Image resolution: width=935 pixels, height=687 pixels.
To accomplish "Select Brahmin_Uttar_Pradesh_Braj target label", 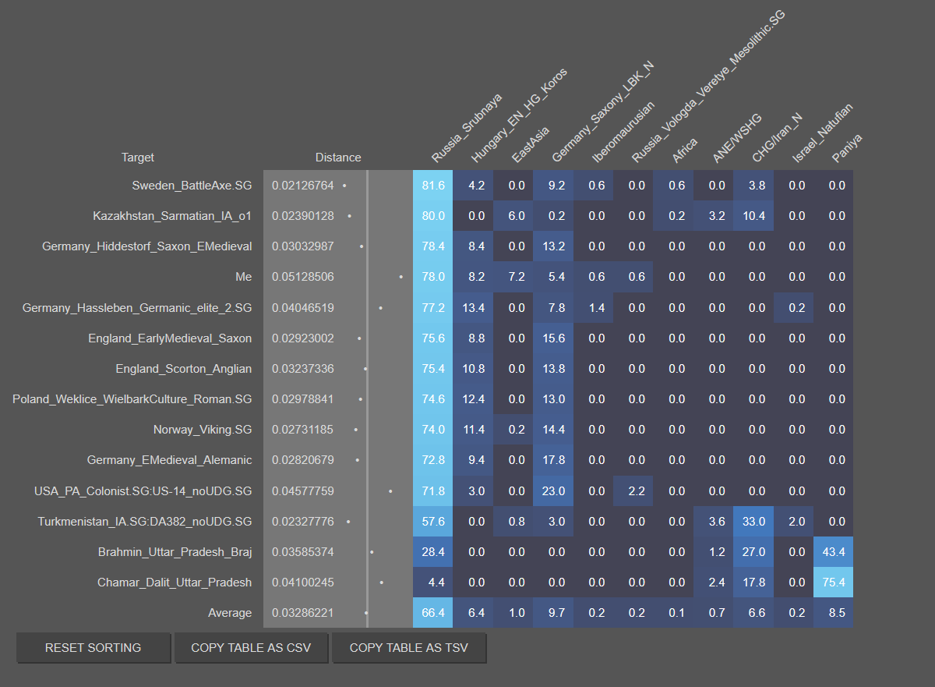I will point(175,552).
